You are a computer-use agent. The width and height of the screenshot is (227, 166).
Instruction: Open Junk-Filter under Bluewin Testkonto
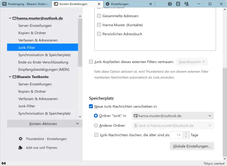pos(27,106)
